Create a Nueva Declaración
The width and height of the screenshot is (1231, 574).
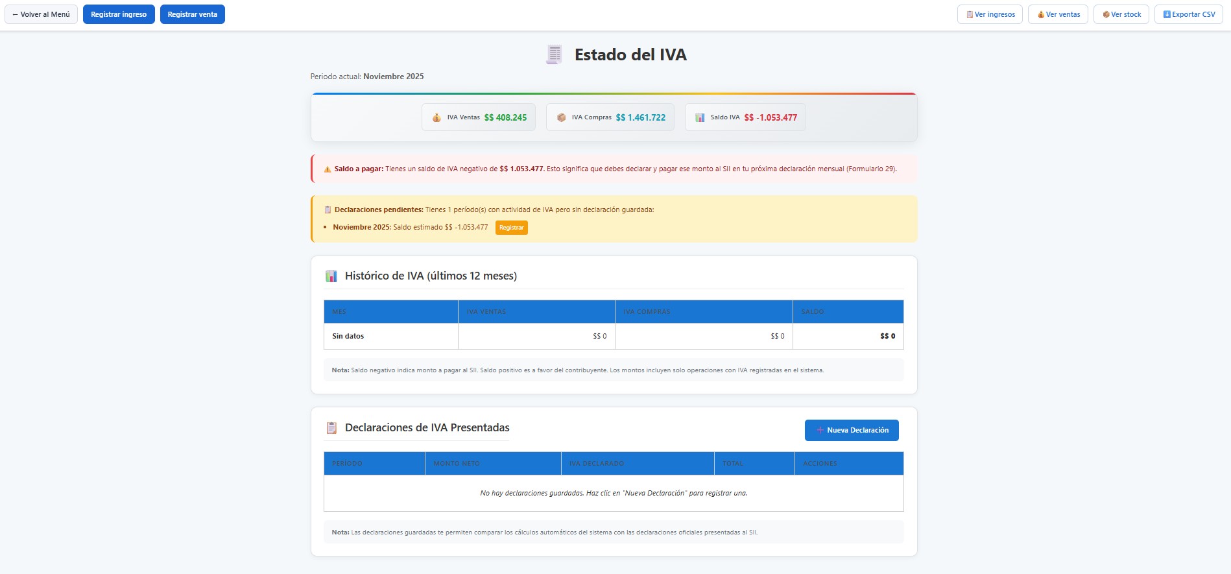851,430
